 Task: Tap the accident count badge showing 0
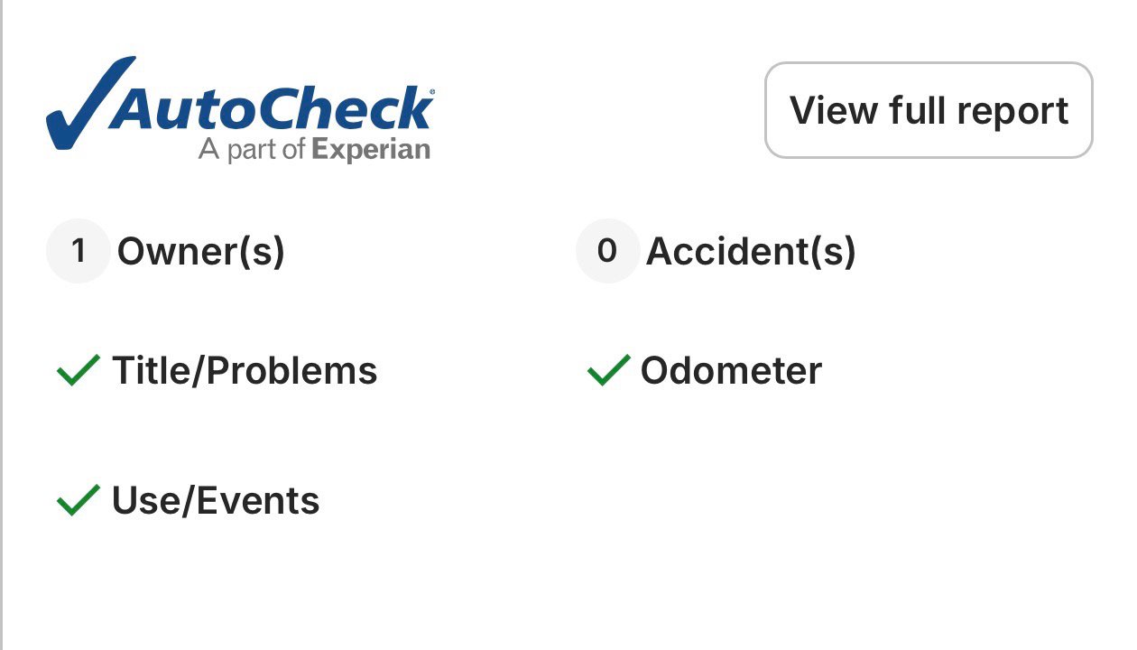tap(607, 251)
